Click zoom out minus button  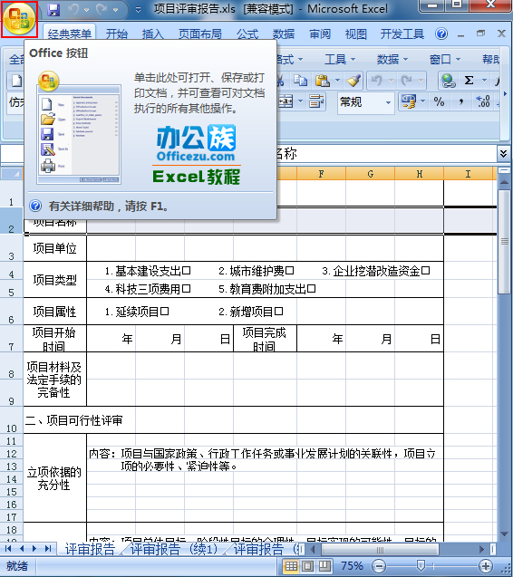378,566
